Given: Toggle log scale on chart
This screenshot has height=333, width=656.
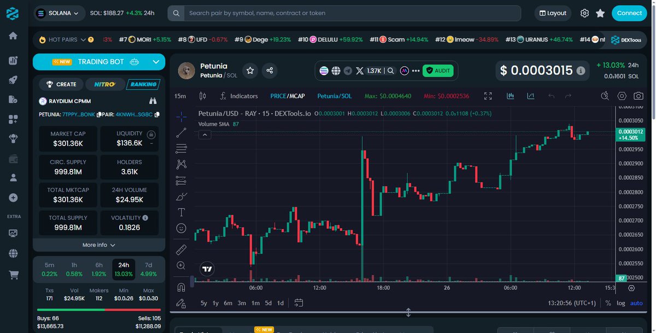Looking at the screenshot, I should point(621,303).
